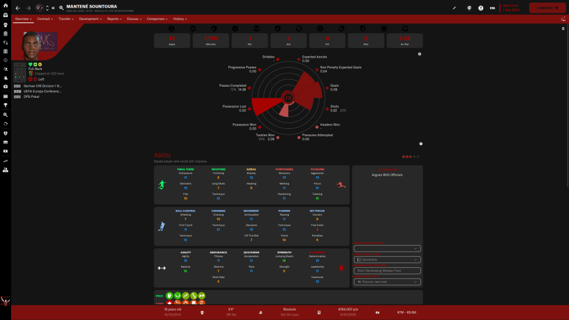Expand the Quickness additional focus dropdown
This screenshot has height=320, width=569.
point(387,259)
